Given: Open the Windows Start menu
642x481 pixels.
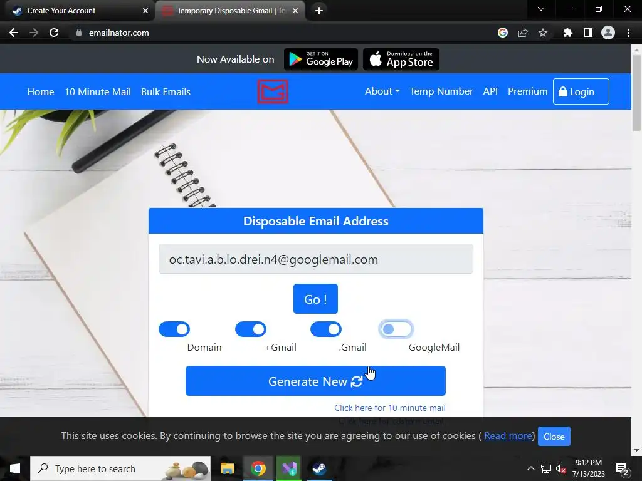Looking at the screenshot, I should [15, 468].
